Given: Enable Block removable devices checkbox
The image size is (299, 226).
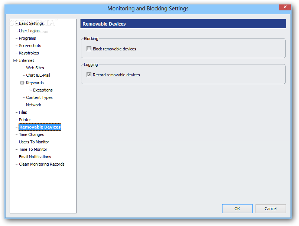Looking at the screenshot, I should click(89, 49).
